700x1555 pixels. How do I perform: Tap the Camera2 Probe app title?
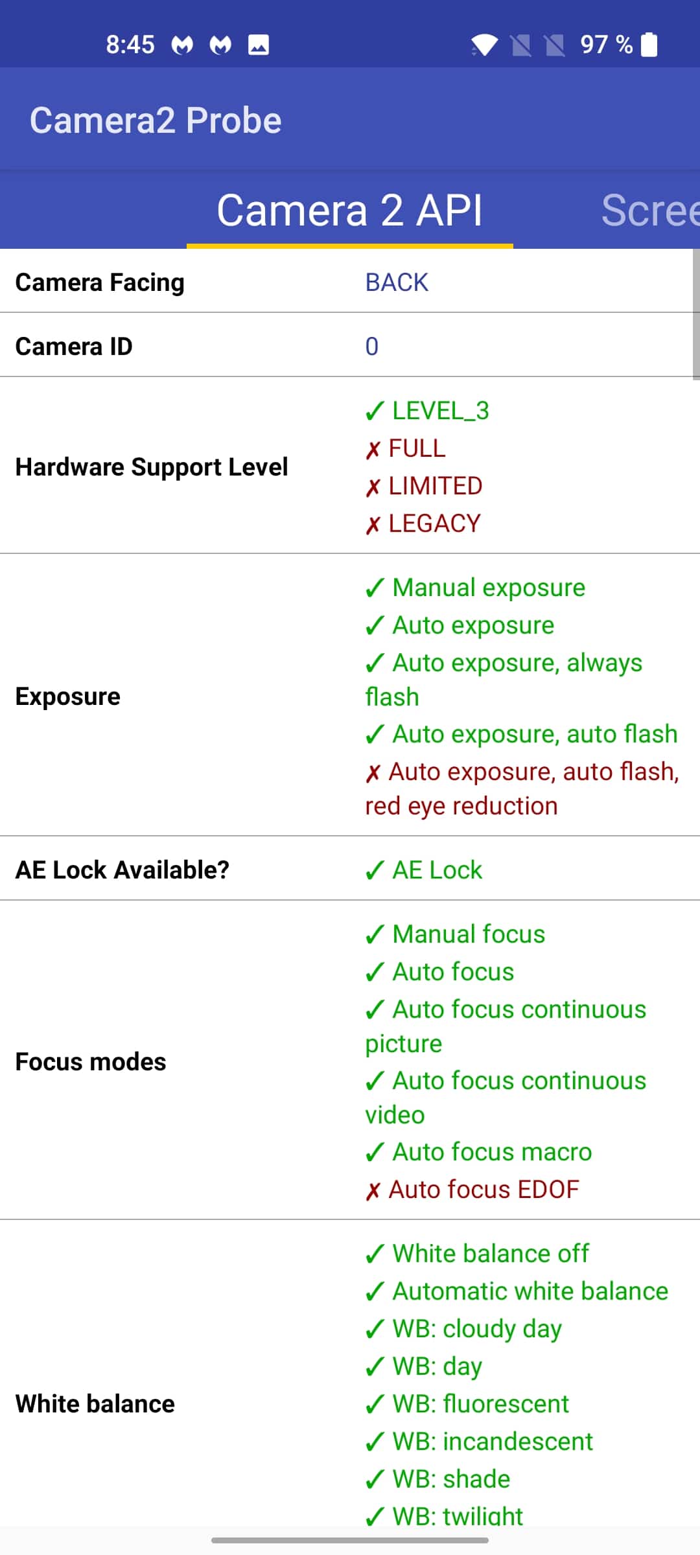(x=156, y=121)
